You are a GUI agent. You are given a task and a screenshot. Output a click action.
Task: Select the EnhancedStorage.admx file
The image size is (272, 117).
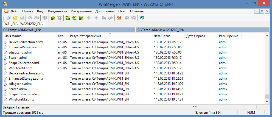(26, 79)
